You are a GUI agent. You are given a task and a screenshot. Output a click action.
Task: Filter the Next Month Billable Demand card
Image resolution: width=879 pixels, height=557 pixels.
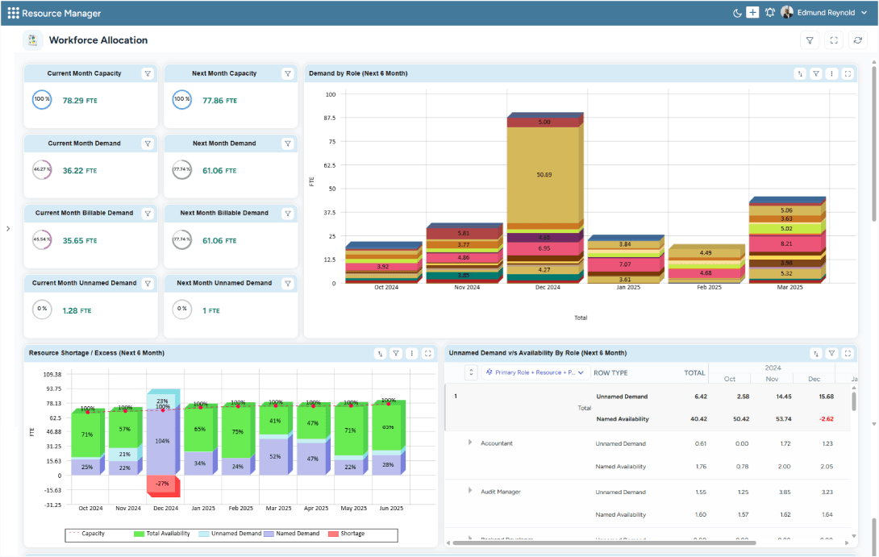288,214
